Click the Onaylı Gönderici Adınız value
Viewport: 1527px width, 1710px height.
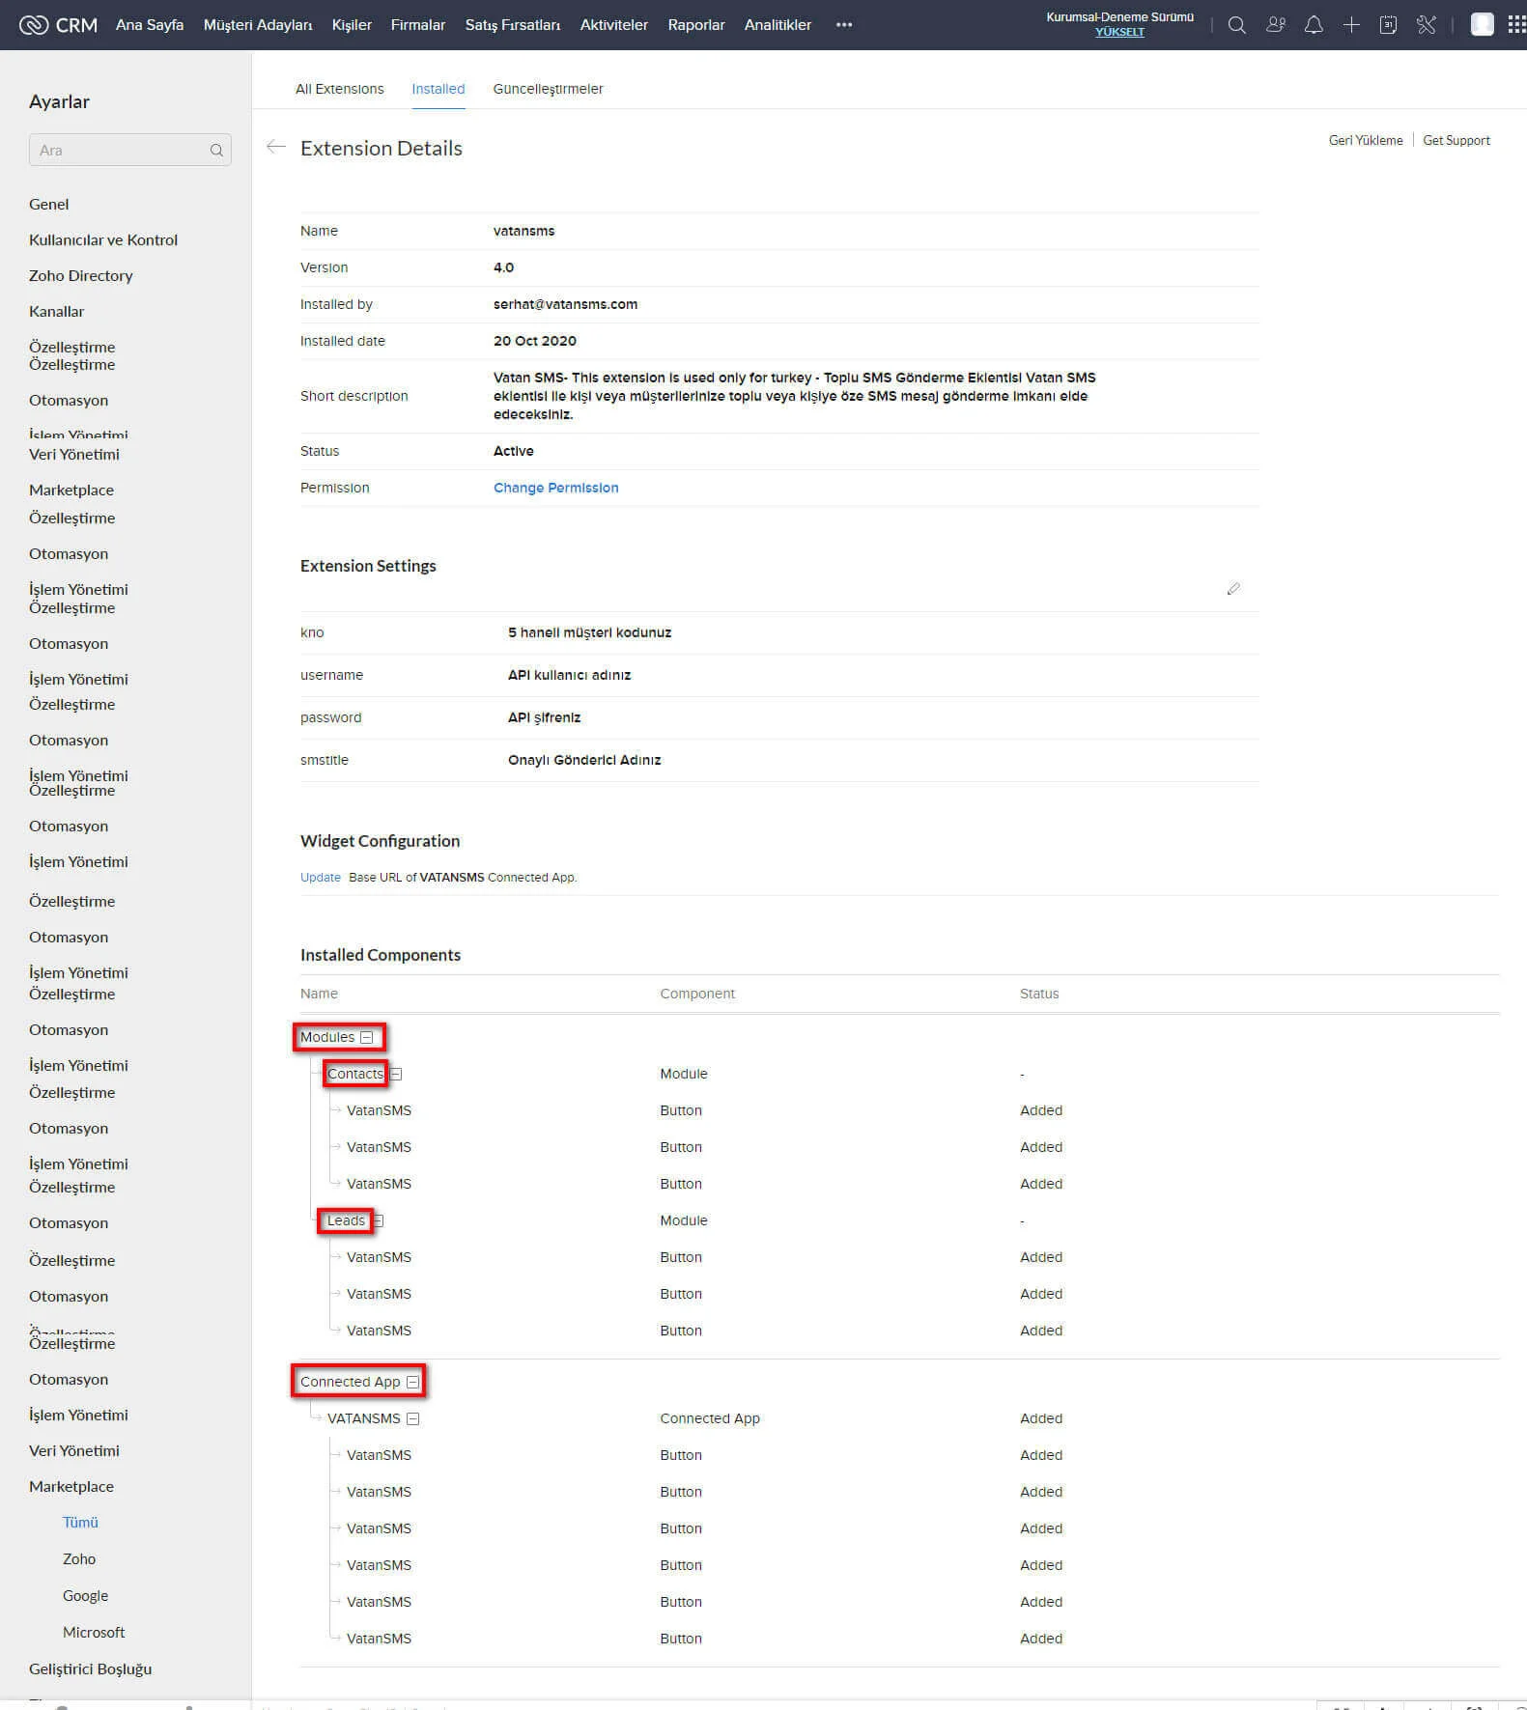[x=584, y=760]
